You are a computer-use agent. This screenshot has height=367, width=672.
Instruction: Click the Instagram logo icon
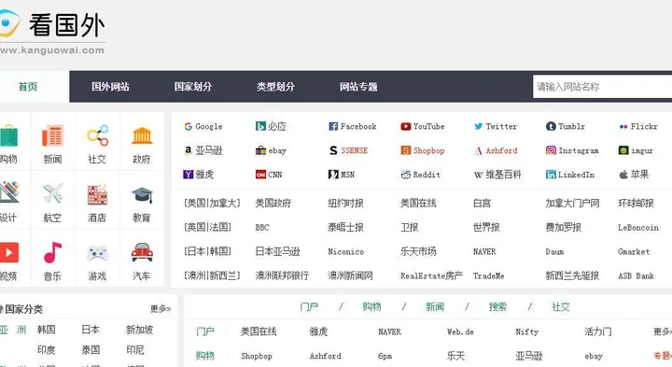click(551, 150)
